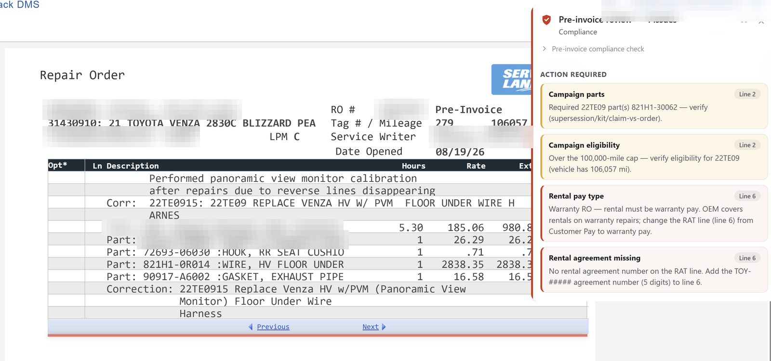Click the Tag # / Mileage field label

tap(376, 123)
